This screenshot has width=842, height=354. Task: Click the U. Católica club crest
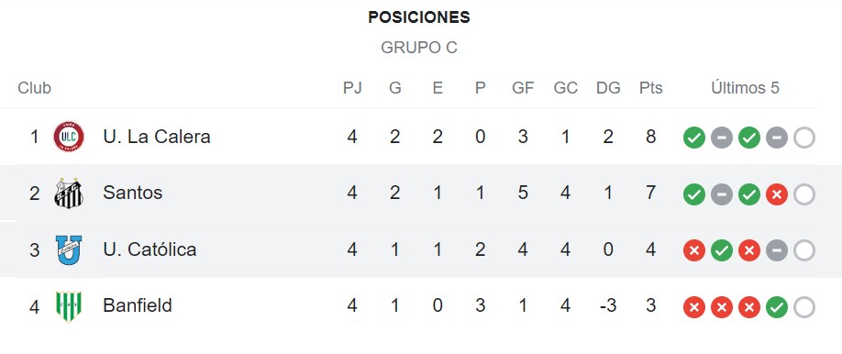(69, 249)
